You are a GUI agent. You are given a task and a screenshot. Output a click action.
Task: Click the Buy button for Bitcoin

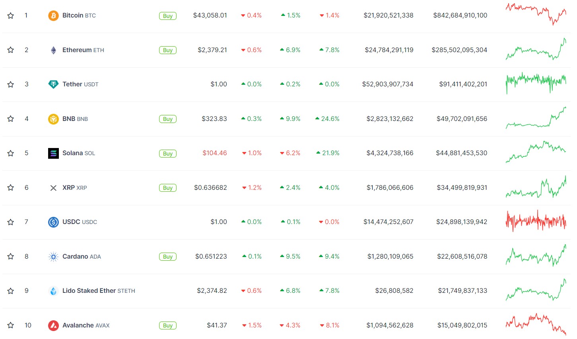167,16
